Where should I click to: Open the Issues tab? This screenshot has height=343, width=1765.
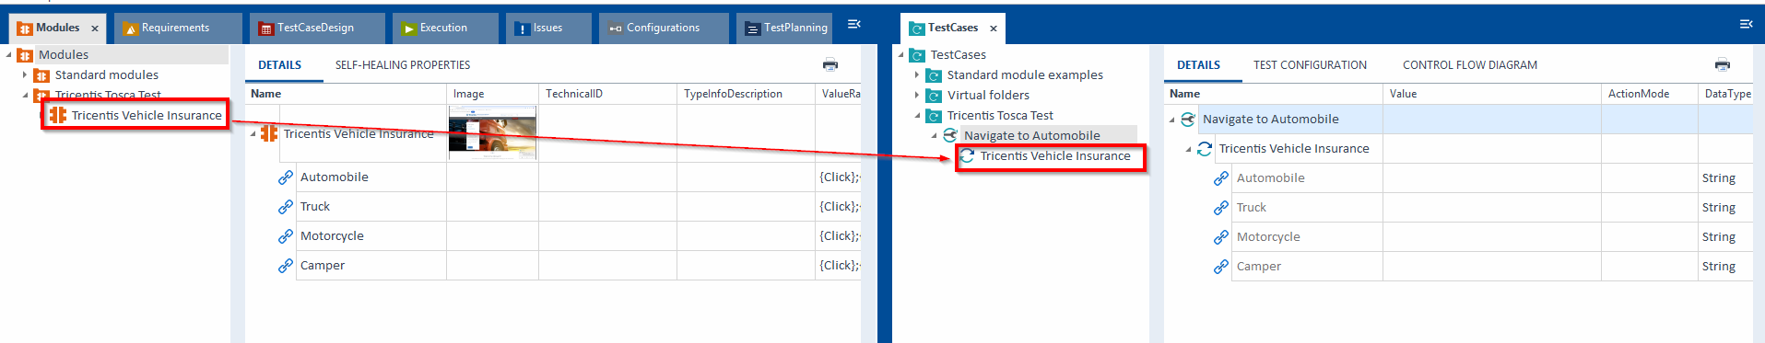click(547, 28)
